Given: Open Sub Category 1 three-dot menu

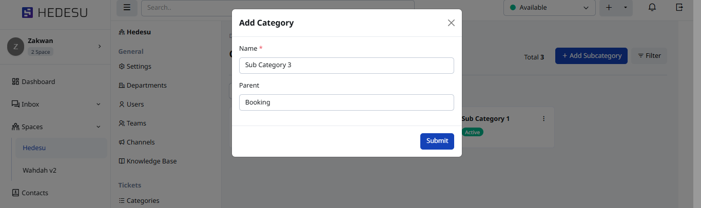Looking at the screenshot, I should click(x=544, y=119).
